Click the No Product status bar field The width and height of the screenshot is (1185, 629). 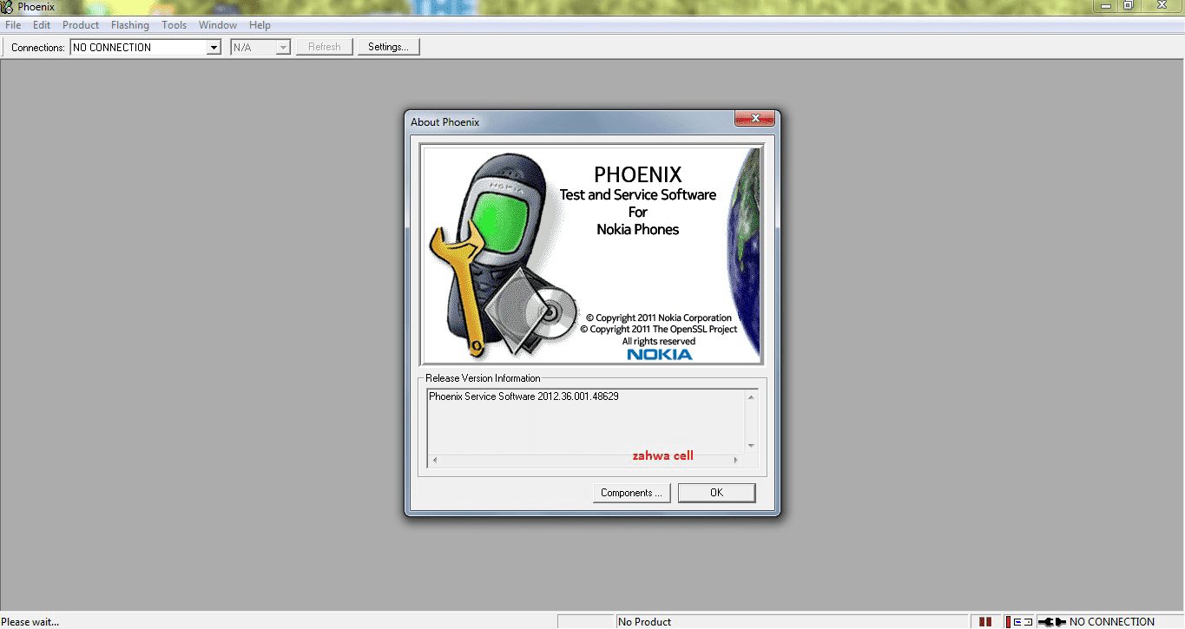(793, 621)
